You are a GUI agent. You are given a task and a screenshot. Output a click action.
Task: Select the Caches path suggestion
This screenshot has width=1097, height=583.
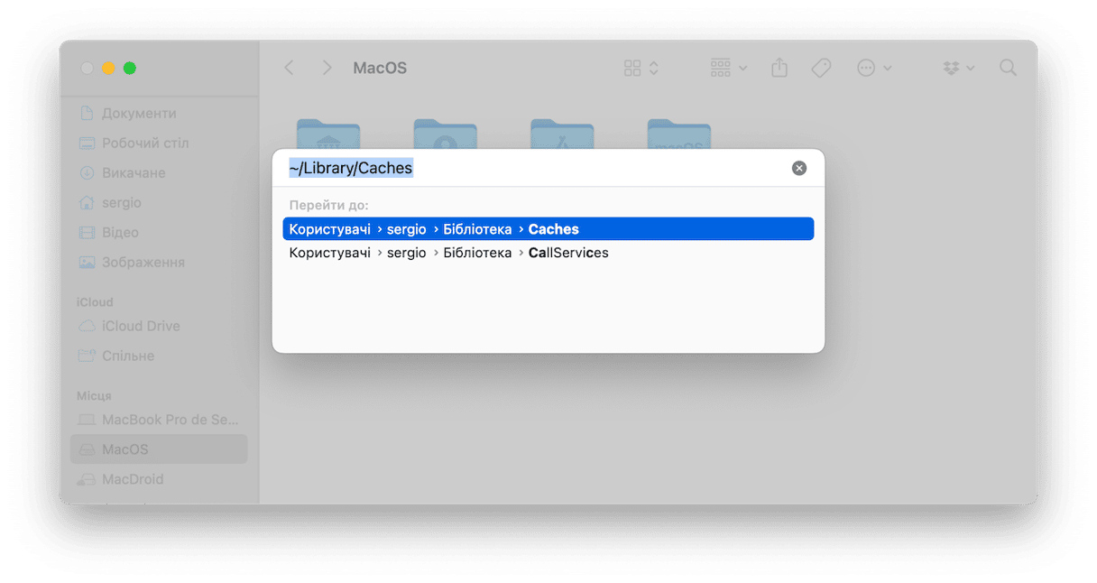coord(548,229)
